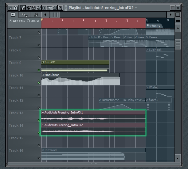Click the FarAway timeline marker
188x169 pixels.
[154, 26]
